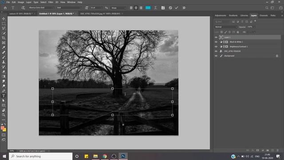Select the Crop tool

pos(4,38)
